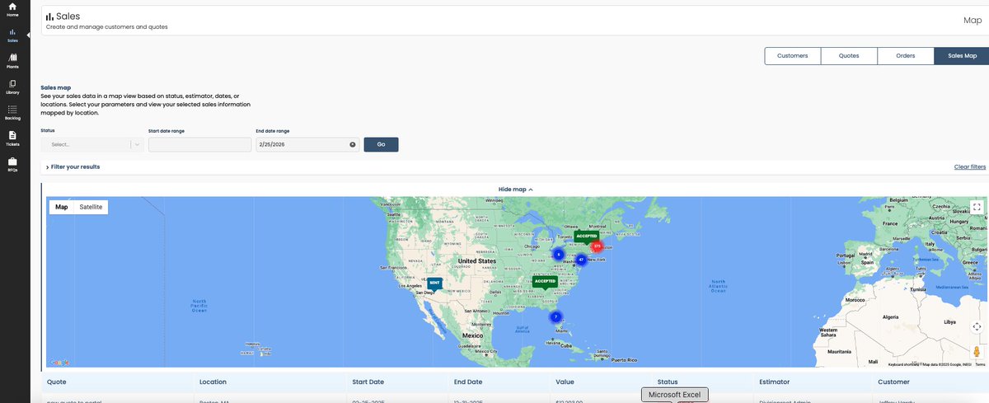
Task: Click the Microsoft Excel taskbar tooltip
Action: pos(674,395)
